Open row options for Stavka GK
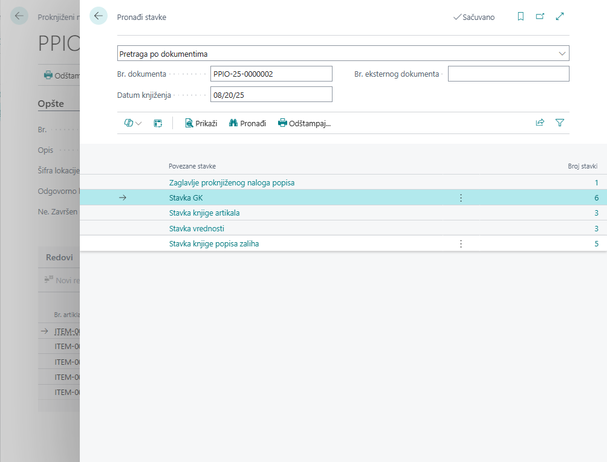This screenshot has height=462, width=607. coord(461,197)
